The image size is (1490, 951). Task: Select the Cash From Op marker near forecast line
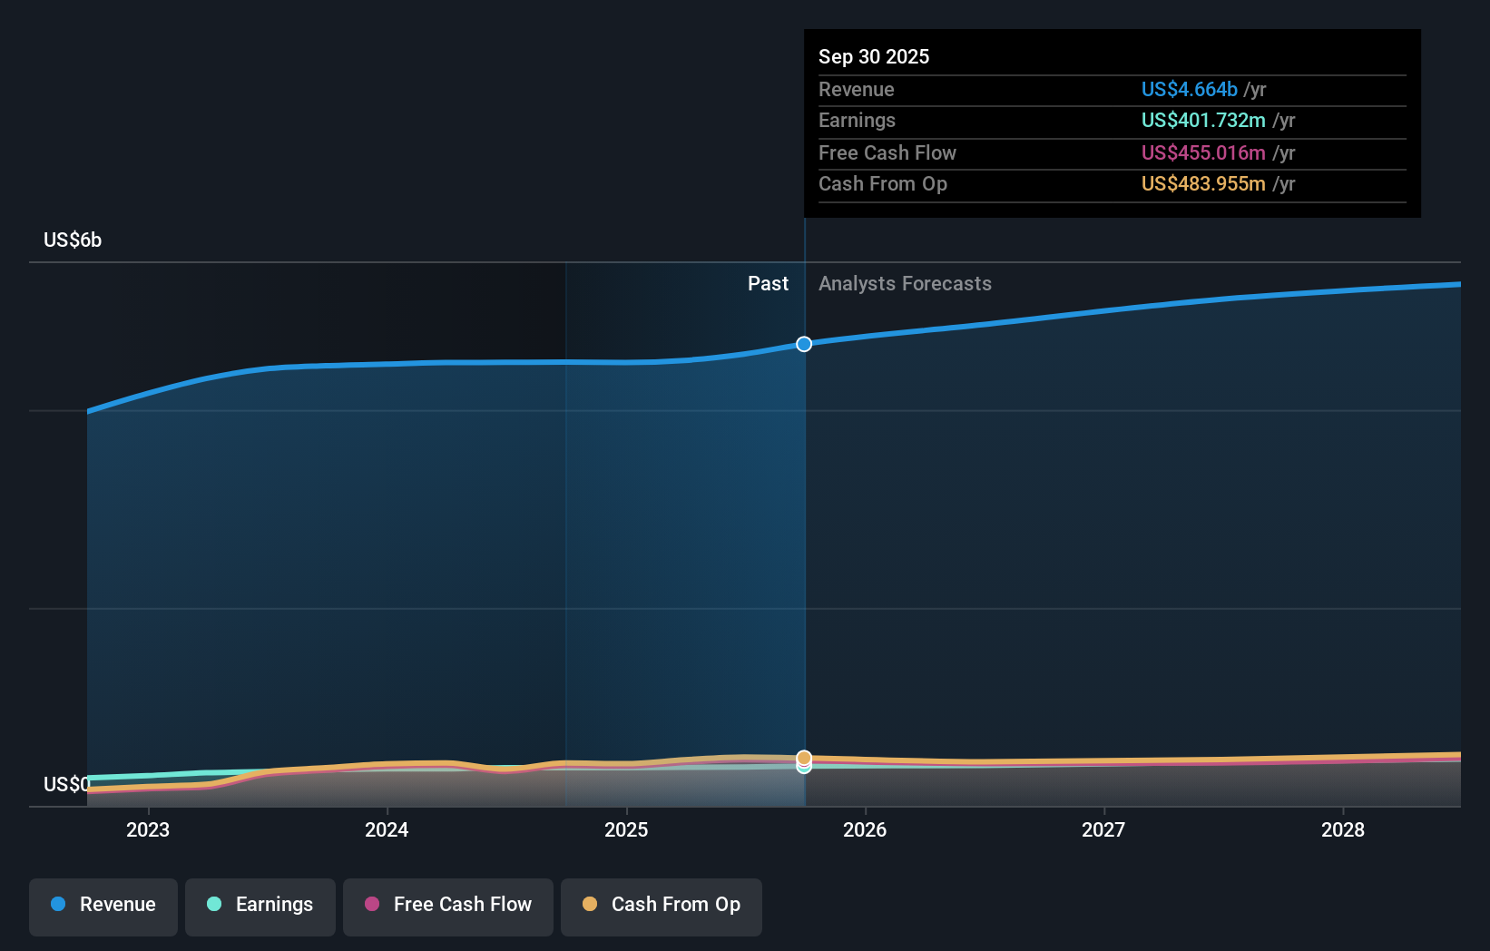[804, 756]
